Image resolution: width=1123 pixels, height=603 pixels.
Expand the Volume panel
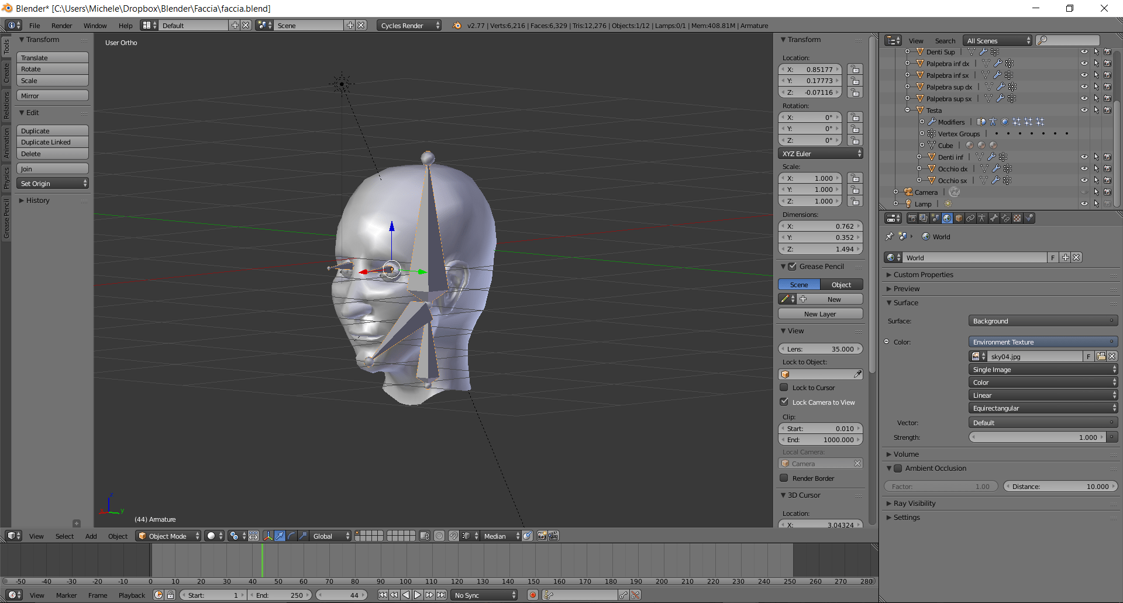point(905,454)
